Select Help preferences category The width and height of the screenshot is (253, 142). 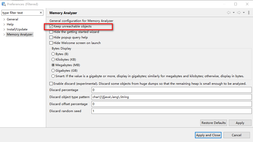coord(10,24)
